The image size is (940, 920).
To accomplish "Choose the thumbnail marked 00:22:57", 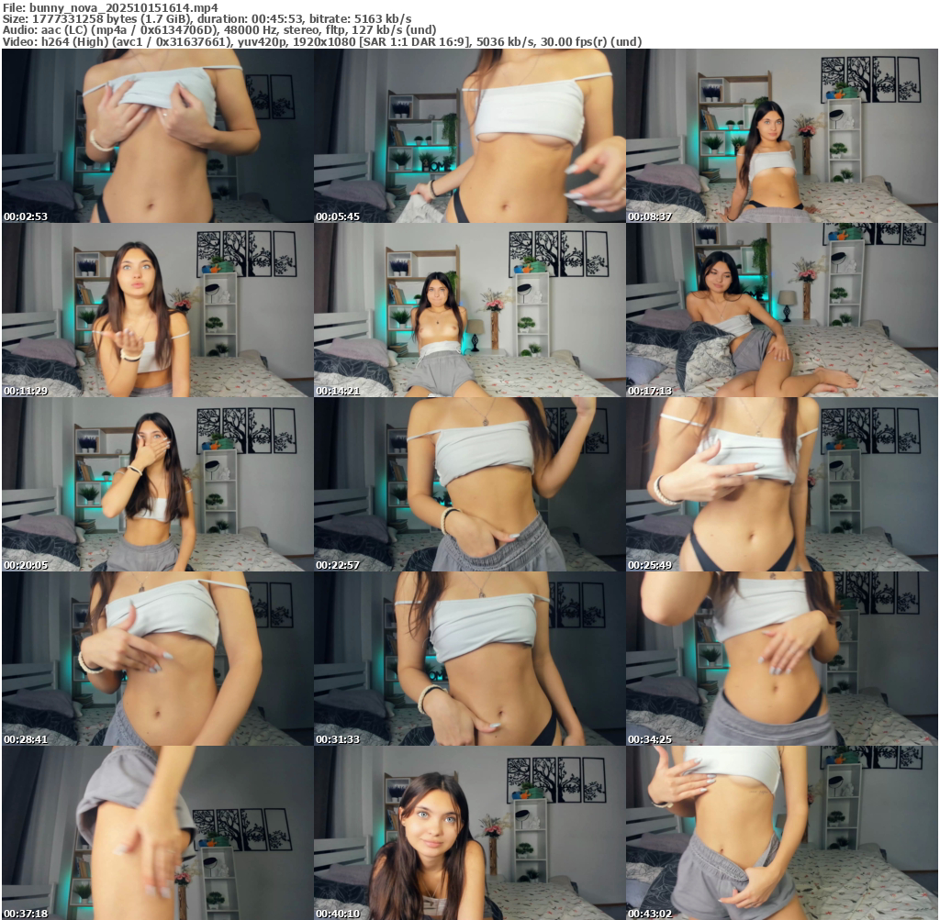I will 469,484.
